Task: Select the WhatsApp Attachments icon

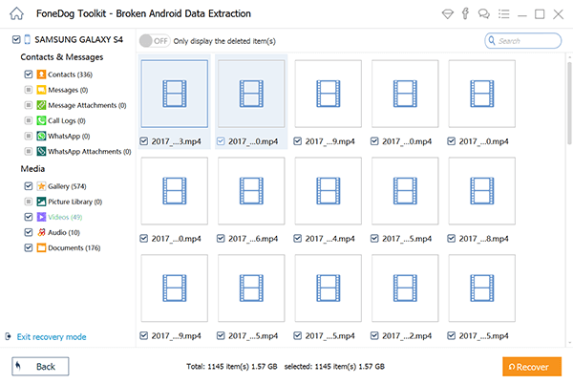Action: pyautogui.click(x=41, y=151)
